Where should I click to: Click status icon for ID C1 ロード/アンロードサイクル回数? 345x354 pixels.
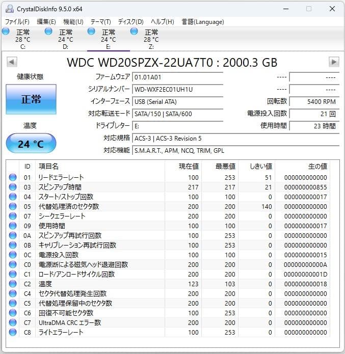(x=13, y=274)
